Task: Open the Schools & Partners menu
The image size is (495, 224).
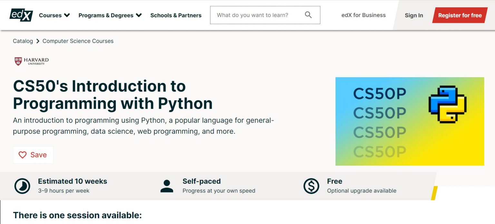Action: [176, 15]
